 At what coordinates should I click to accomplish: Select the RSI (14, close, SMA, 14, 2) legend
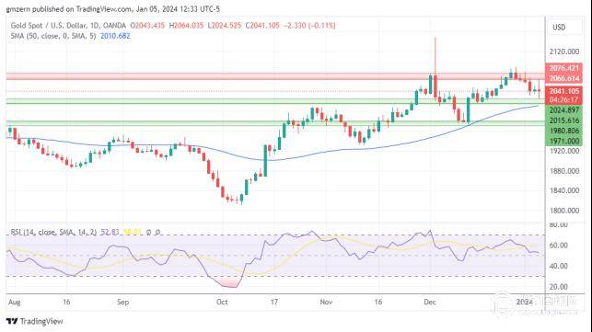click(53, 233)
